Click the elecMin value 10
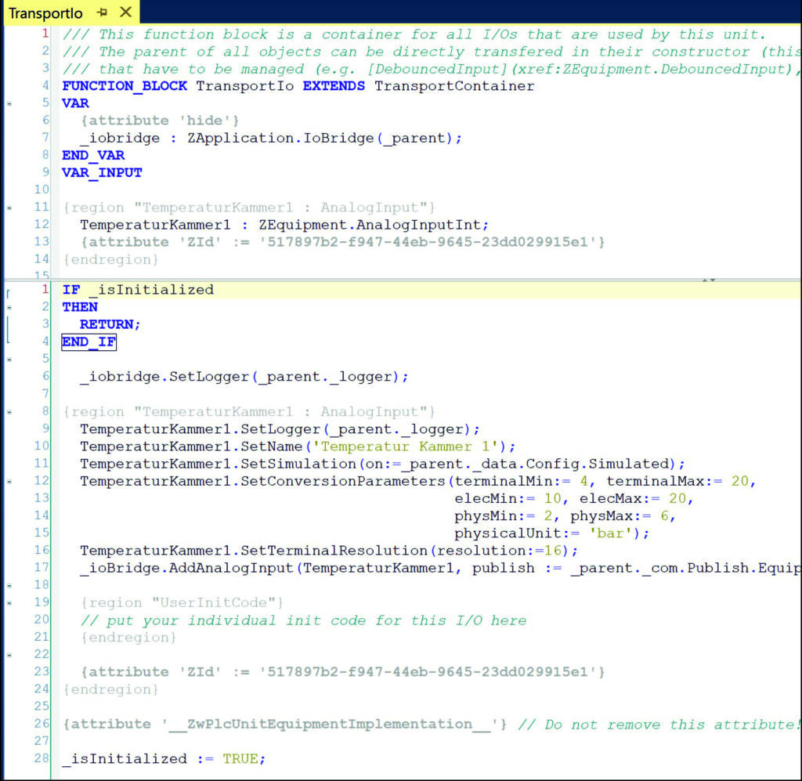 click(x=552, y=499)
